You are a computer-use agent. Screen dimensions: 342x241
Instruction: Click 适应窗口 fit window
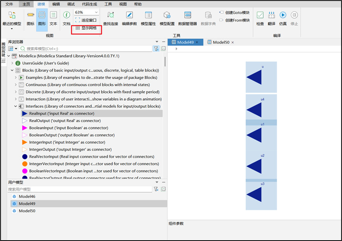(x=86, y=20)
